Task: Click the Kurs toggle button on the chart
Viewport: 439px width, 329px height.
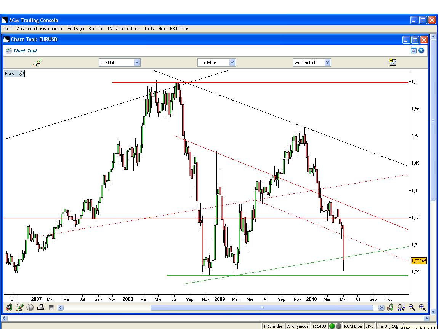Action: 9,73
